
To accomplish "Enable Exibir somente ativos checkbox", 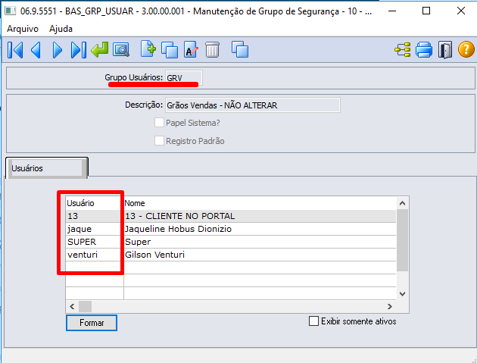I will (313, 321).
